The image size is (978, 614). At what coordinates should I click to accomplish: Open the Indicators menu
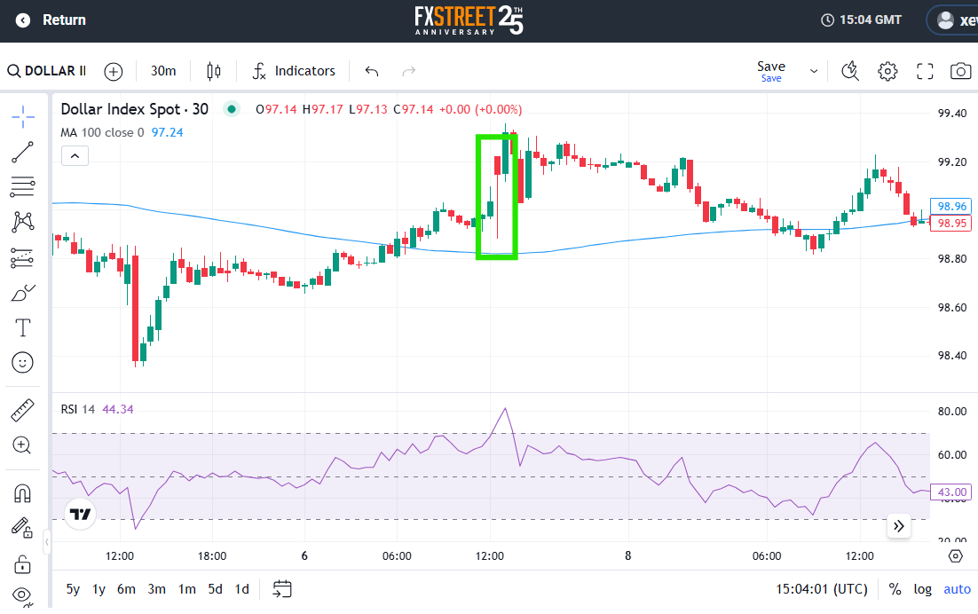coord(294,71)
